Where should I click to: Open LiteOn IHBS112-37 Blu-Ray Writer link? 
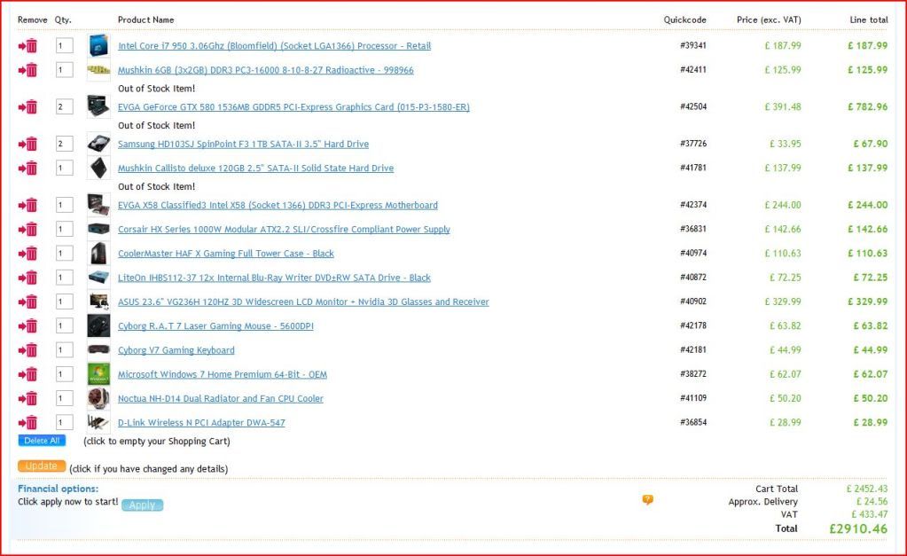[x=274, y=278]
